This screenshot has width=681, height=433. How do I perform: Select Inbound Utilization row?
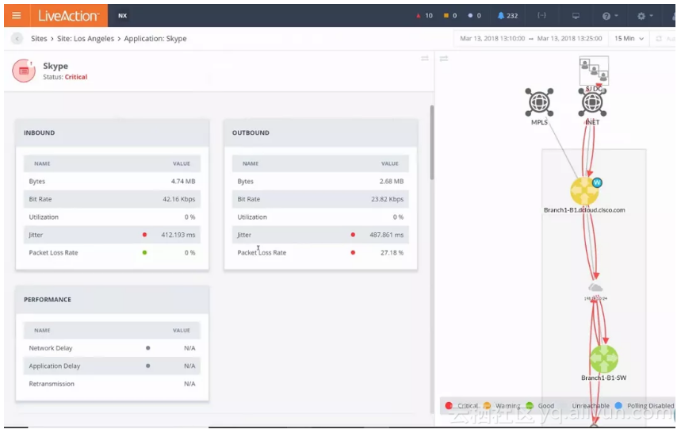[x=112, y=216]
